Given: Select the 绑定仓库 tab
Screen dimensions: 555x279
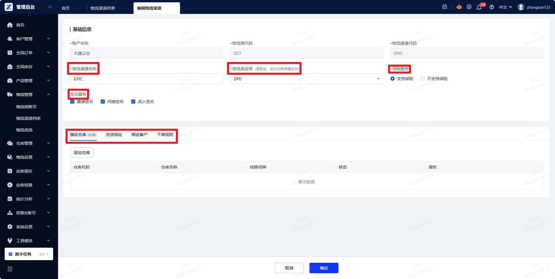Looking at the screenshot, I should point(83,135).
